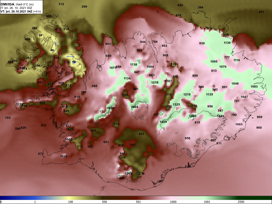The image size is (272, 204).
Task: Click the 1001 label on the color scale
Action: [207, 202]
